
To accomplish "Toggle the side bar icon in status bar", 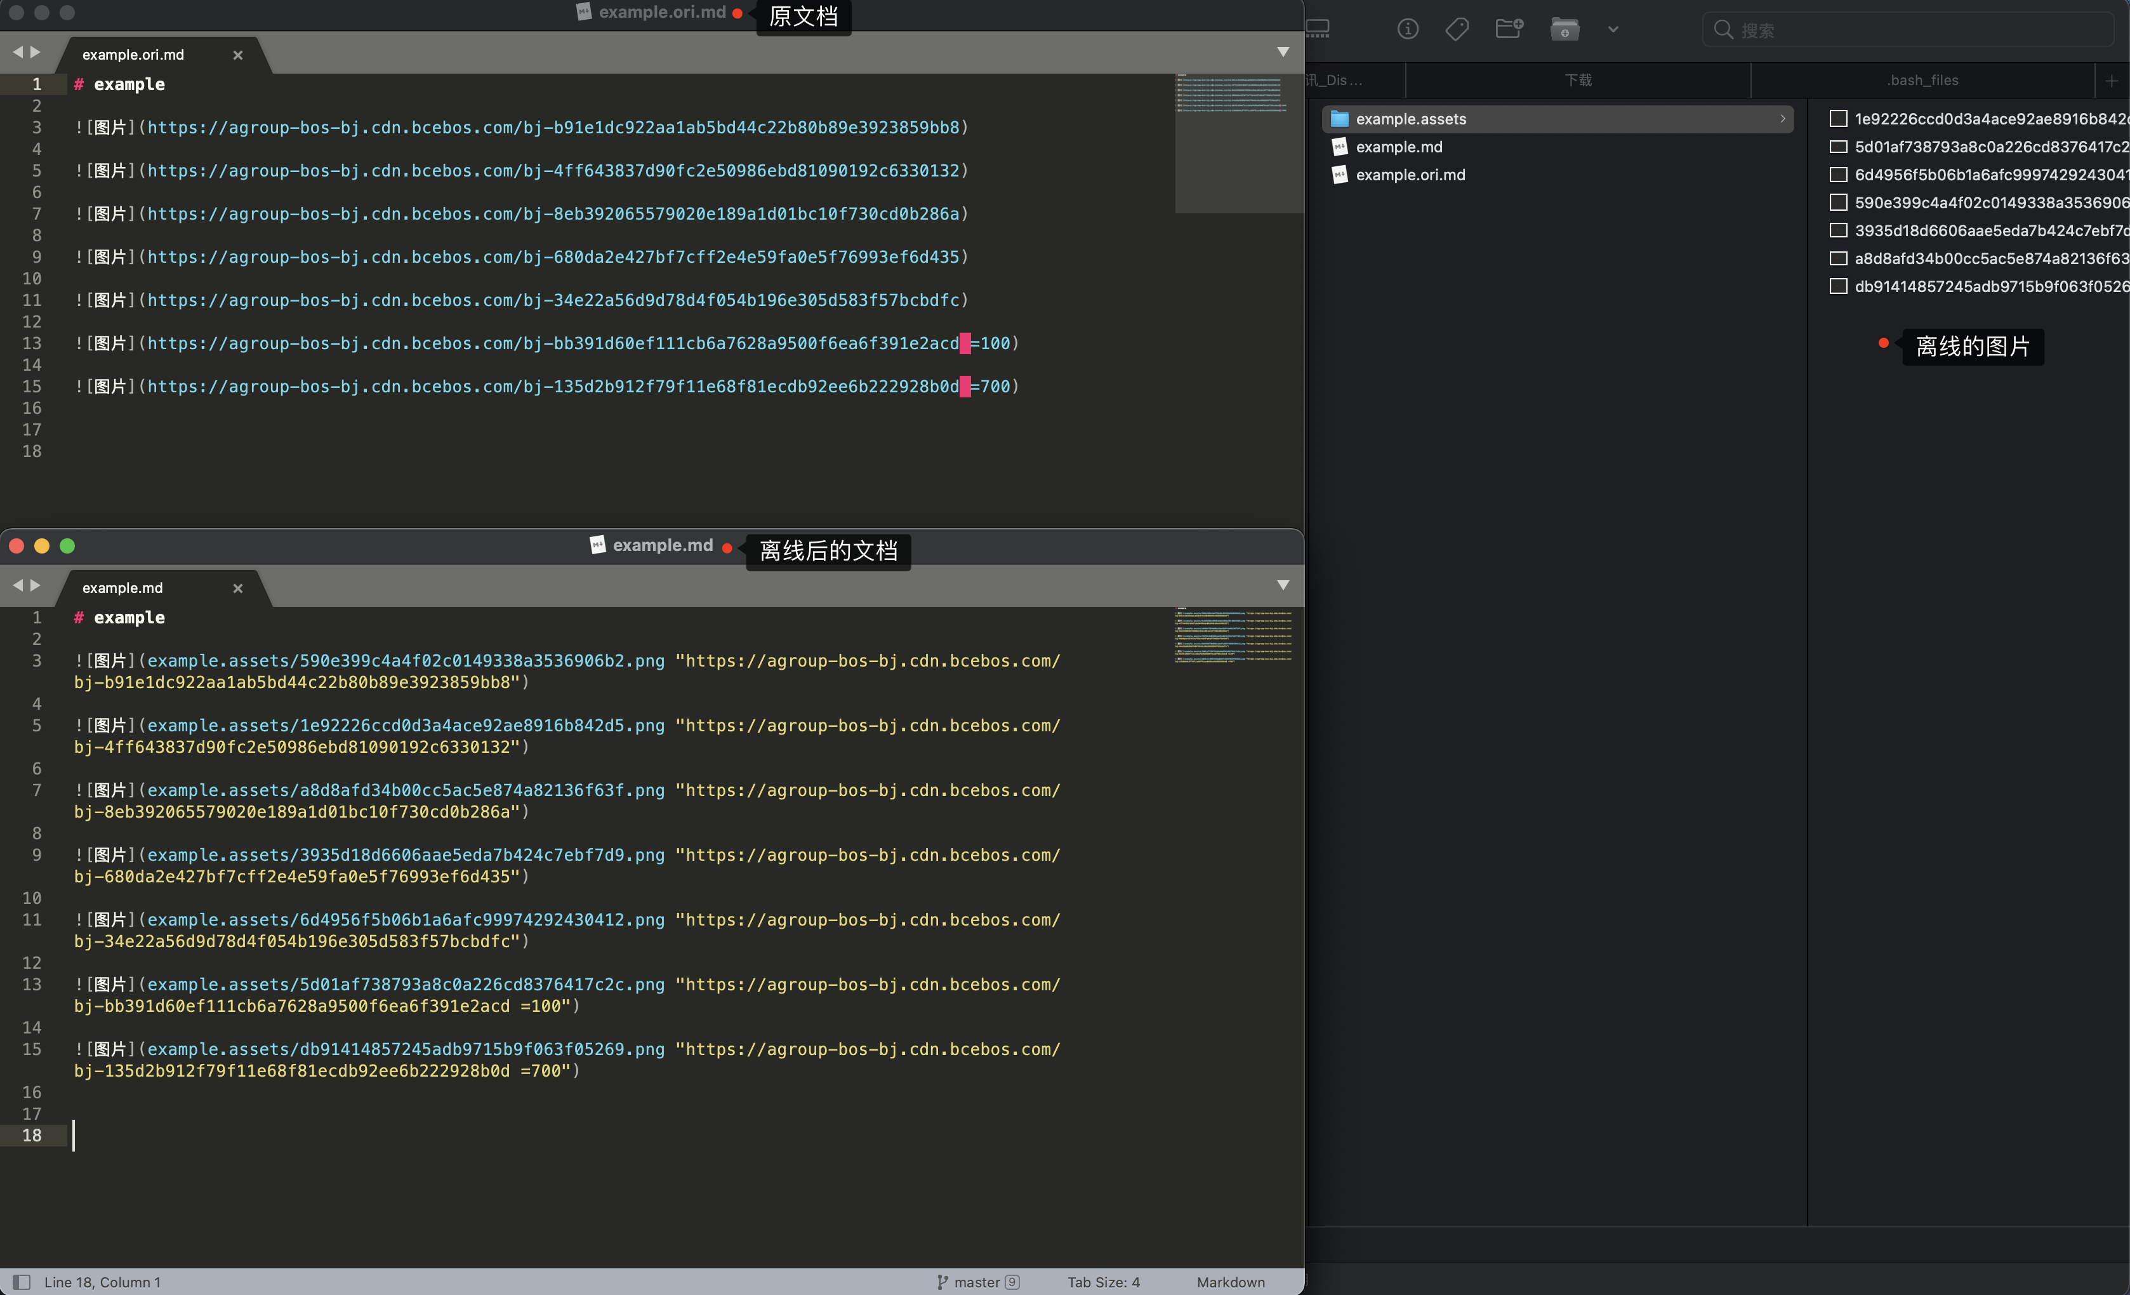I will tap(22, 1282).
